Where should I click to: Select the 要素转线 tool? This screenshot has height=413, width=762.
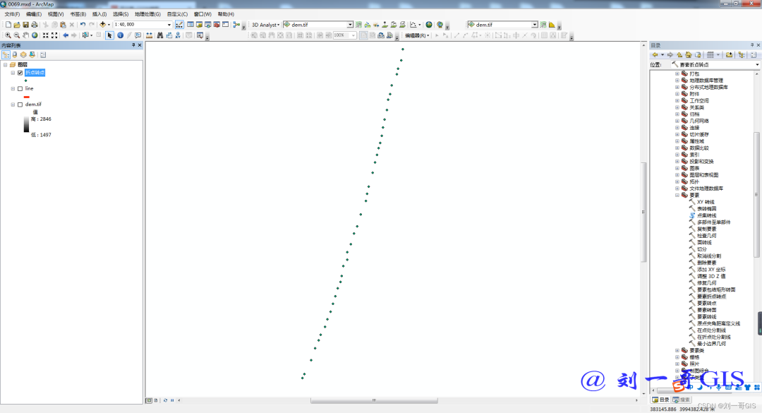click(x=706, y=317)
